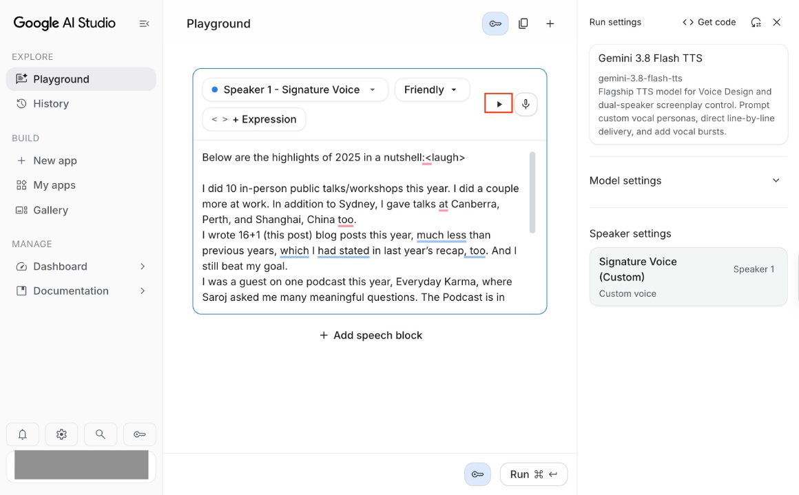Viewport: 799px width, 495px height.
Task: Click the Playground sparkle icon in sidebar
Action: pos(21,79)
